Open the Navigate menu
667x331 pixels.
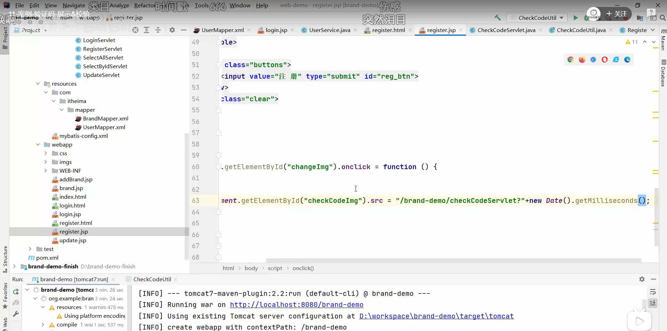click(x=74, y=5)
